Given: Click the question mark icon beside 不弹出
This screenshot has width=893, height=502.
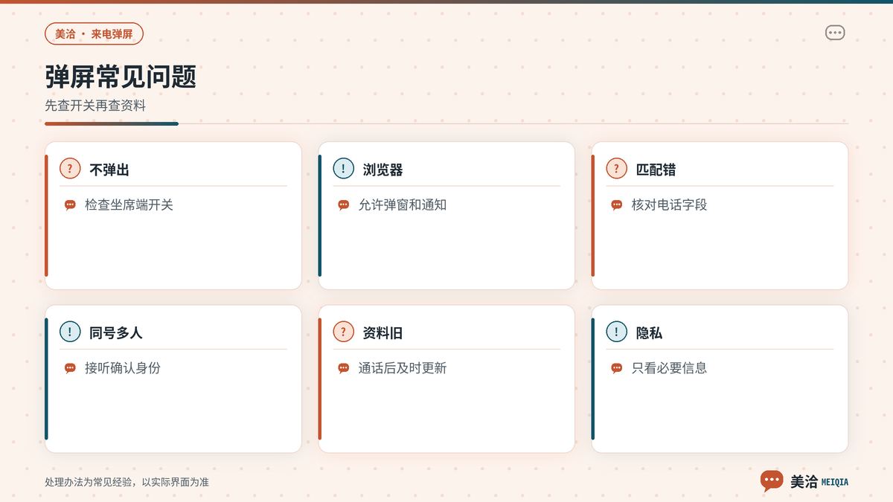Looking at the screenshot, I should 70,169.
